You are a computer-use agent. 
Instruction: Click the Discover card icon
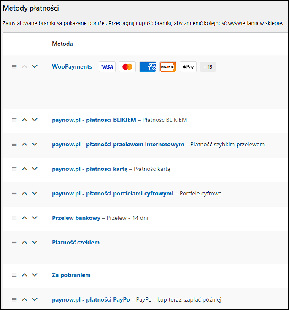click(x=168, y=67)
